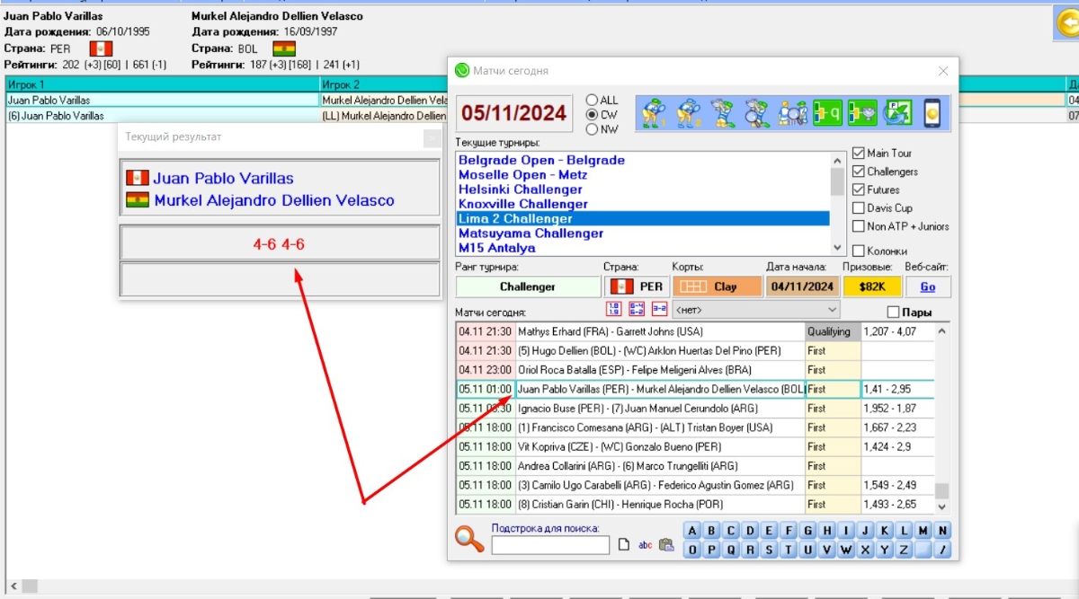The height and width of the screenshot is (599, 1079).
Task: Click the substring search input field
Action: pos(550,544)
